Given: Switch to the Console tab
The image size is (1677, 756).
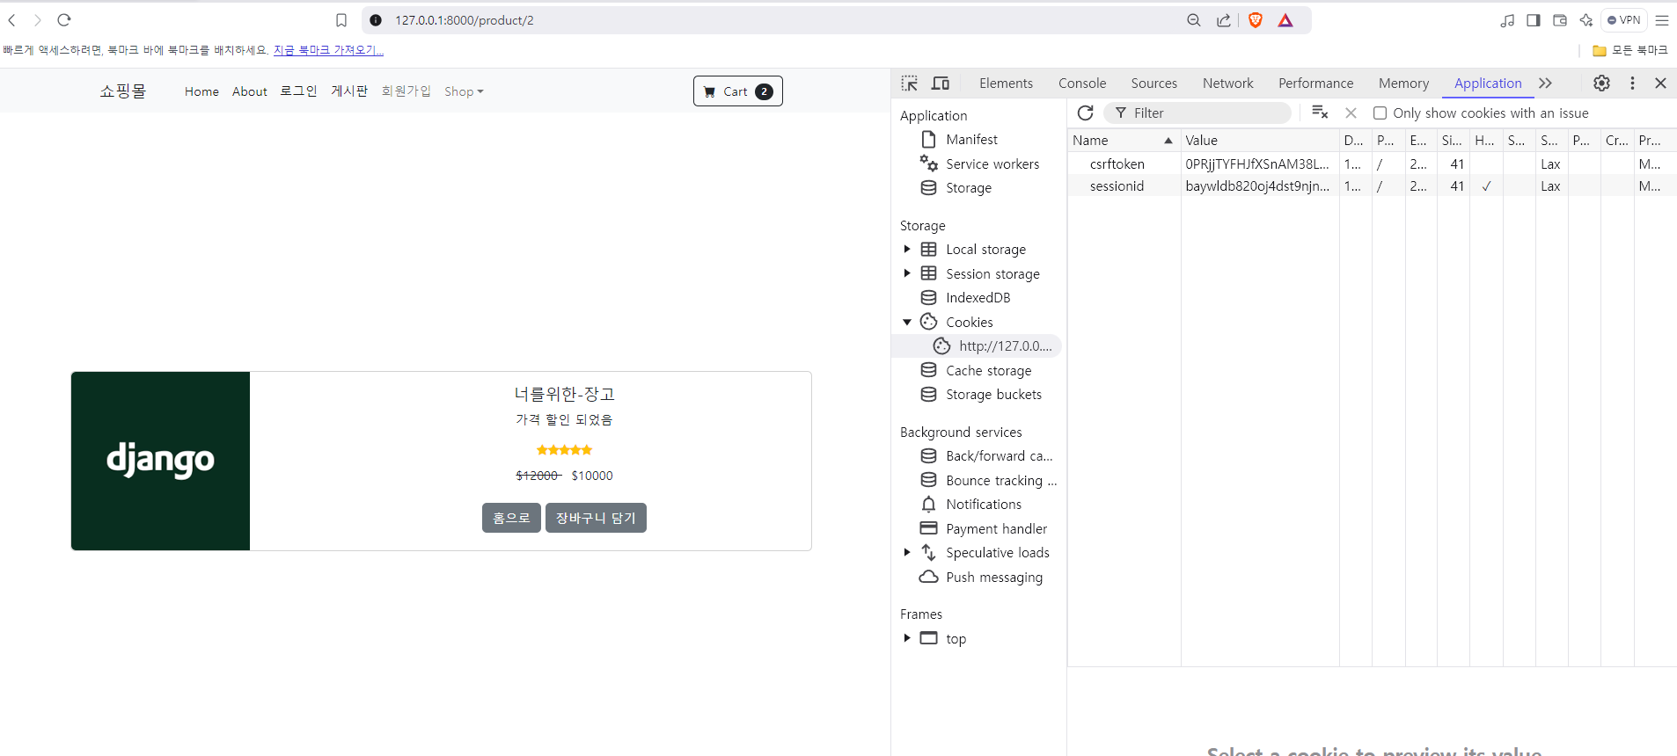Looking at the screenshot, I should click(x=1082, y=83).
